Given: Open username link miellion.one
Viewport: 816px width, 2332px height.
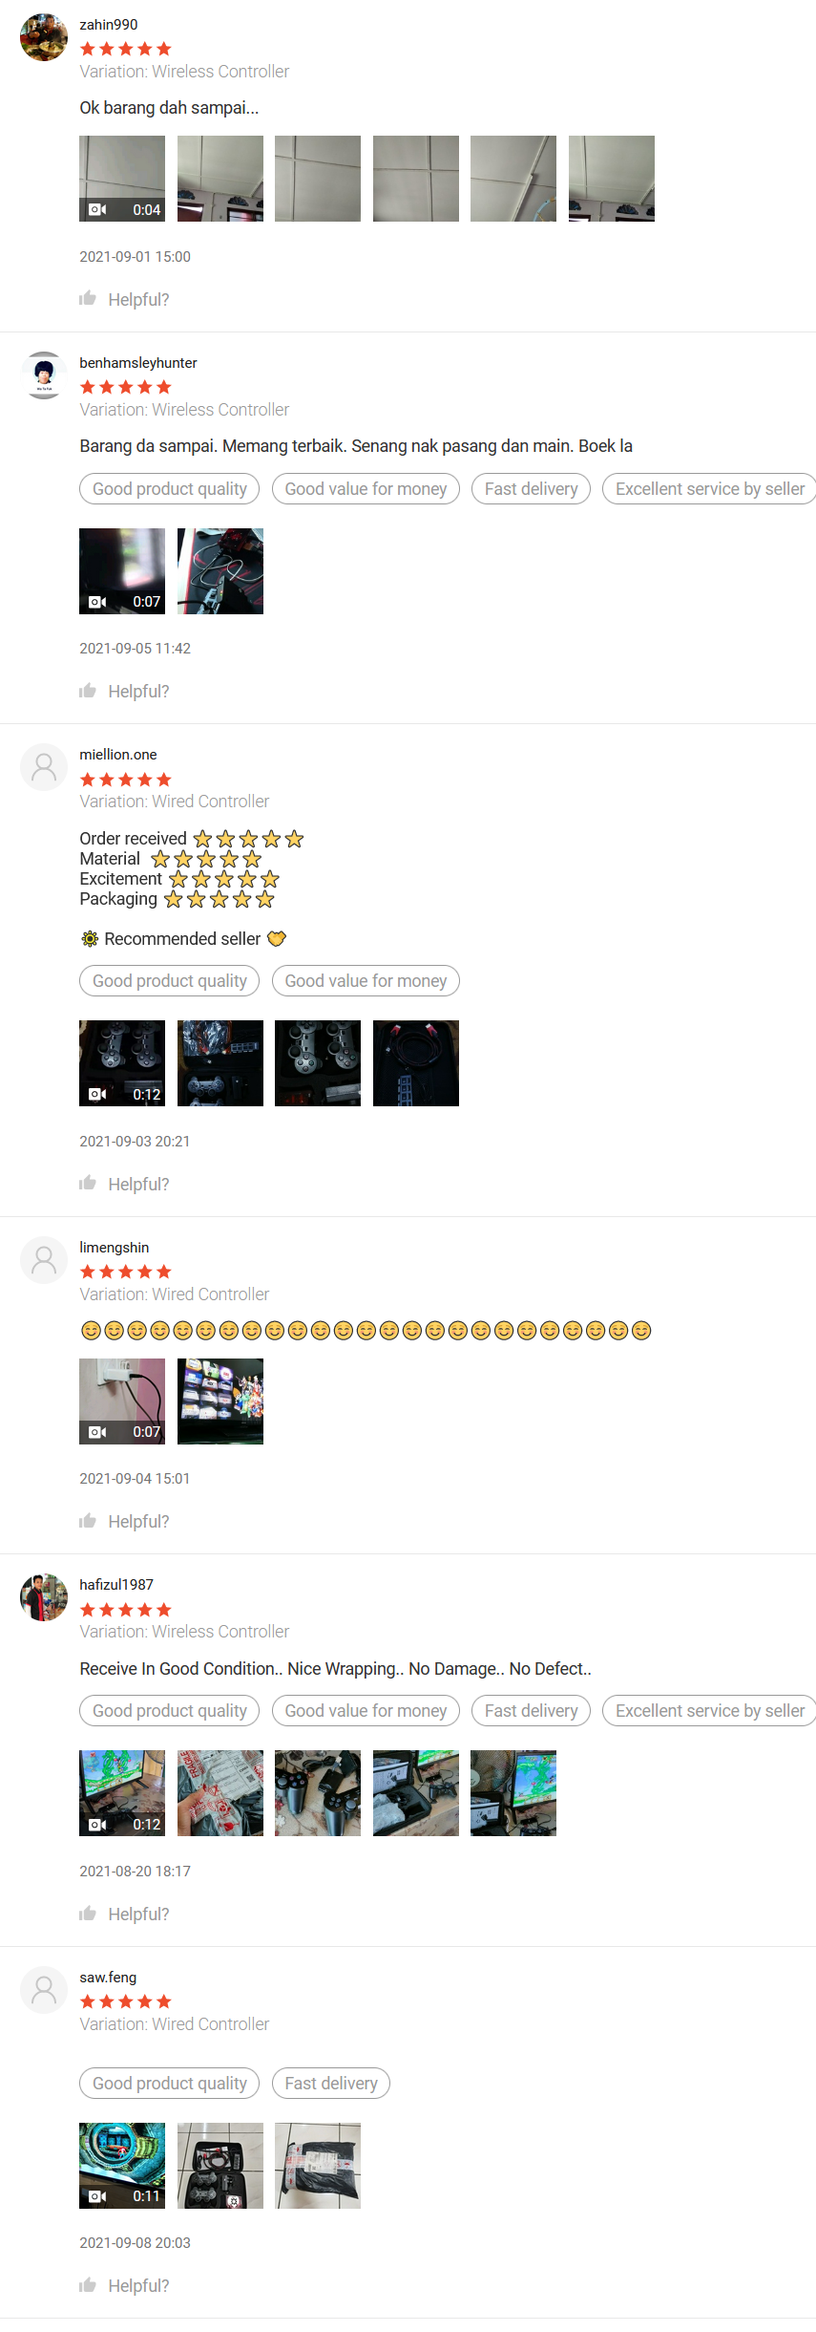Looking at the screenshot, I should coord(118,755).
